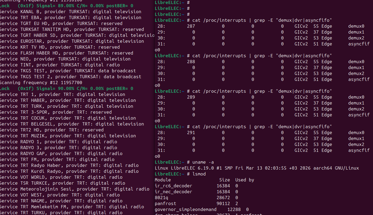This screenshot has width=373, height=215.
Task: Select the Service TKGS TEST 2 entry
Action: 70,77
